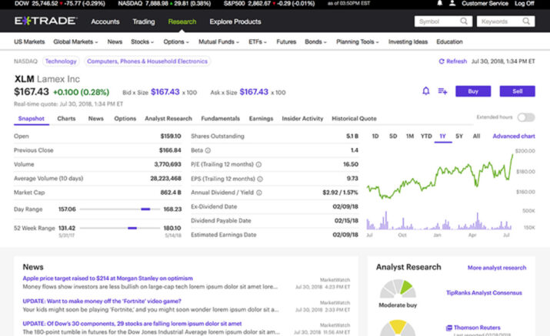Screen dimensions: 550x336
Task: Open the News tab for XLM
Action: point(95,119)
